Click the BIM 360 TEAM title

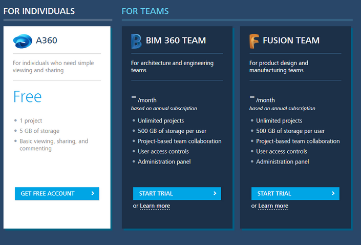176,40
